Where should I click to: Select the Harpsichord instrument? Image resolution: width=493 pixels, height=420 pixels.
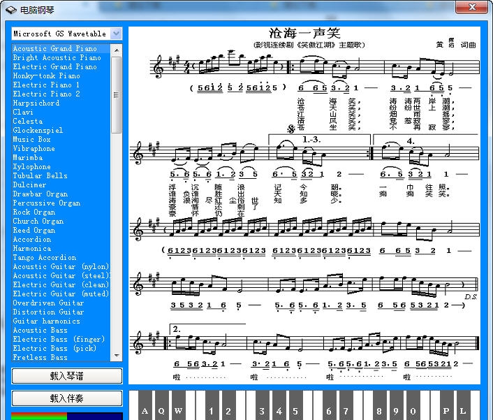coord(36,103)
